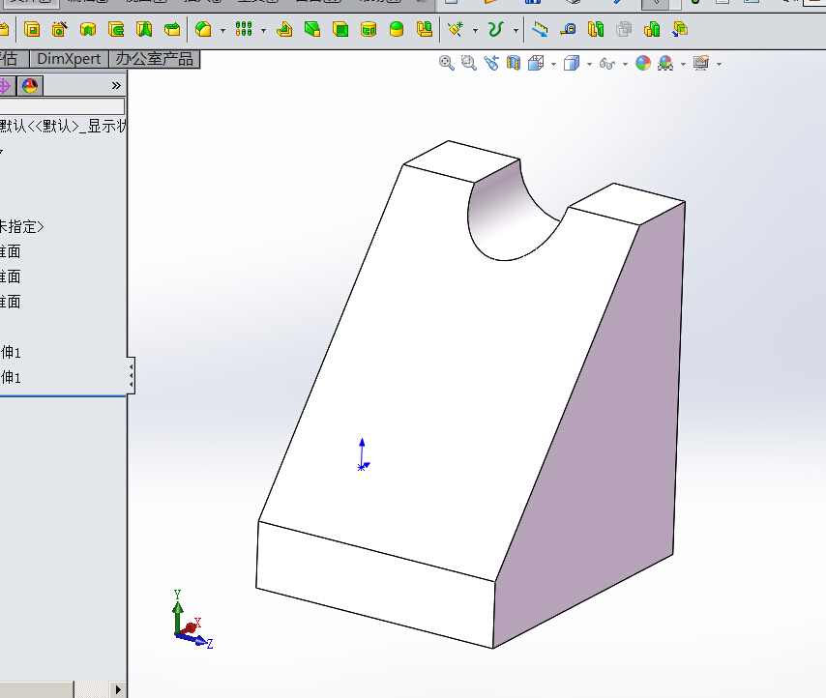Click the filter field above the feature tree
826x698 pixels.
[x=62, y=105]
